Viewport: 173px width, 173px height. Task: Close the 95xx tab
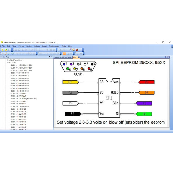coord(79,57)
